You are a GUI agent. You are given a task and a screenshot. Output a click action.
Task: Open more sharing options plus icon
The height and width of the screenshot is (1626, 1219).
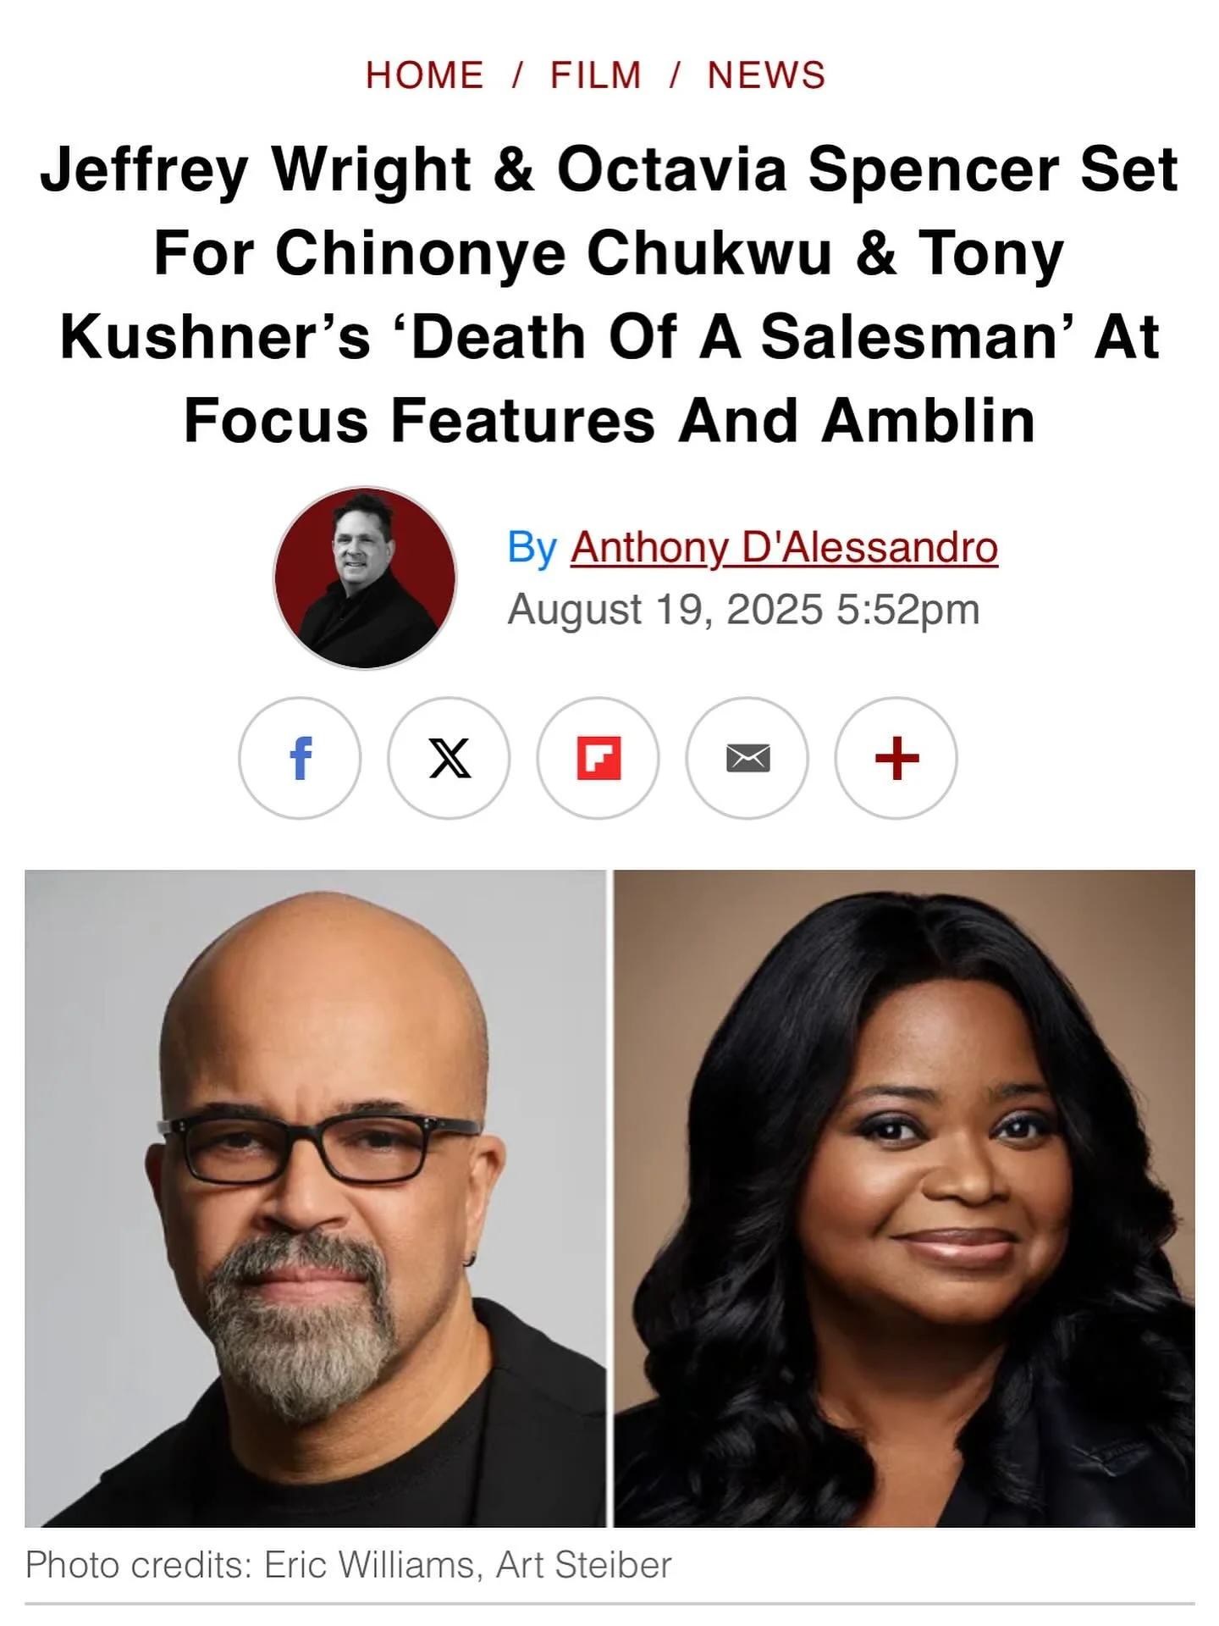click(896, 758)
